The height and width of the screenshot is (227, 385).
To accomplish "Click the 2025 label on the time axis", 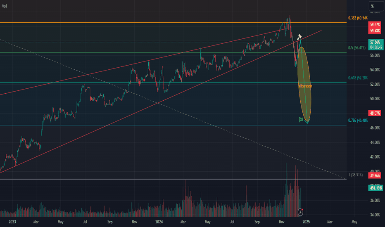I will pos(306,222).
